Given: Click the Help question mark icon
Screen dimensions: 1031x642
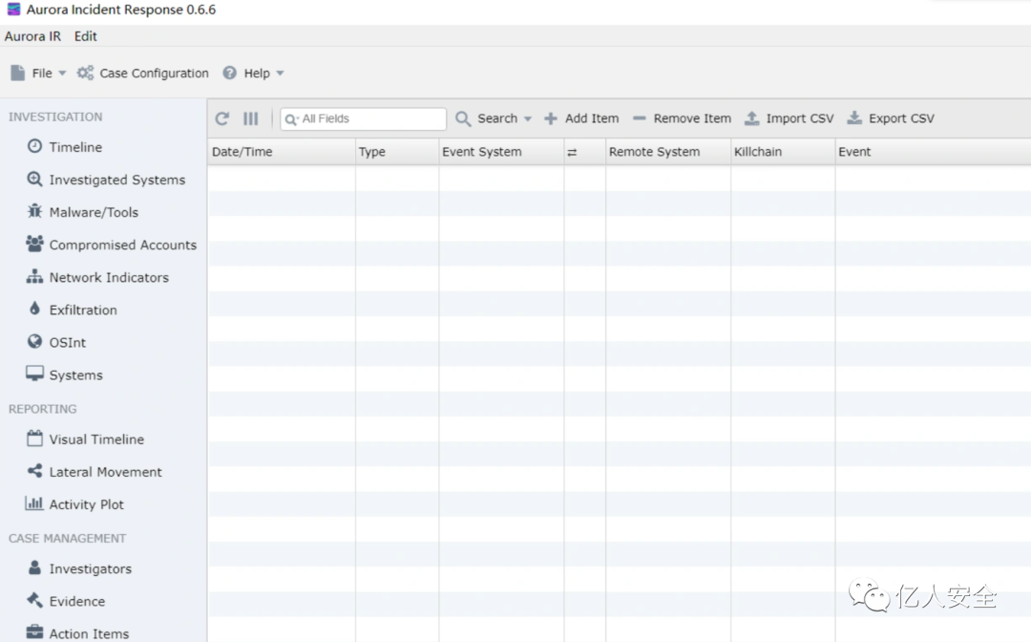Looking at the screenshot, I should 229,73.
